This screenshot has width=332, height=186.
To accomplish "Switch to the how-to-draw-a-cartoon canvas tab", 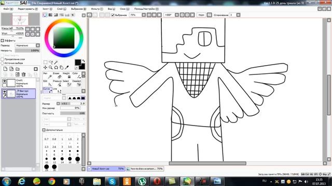I will (145, 169).
